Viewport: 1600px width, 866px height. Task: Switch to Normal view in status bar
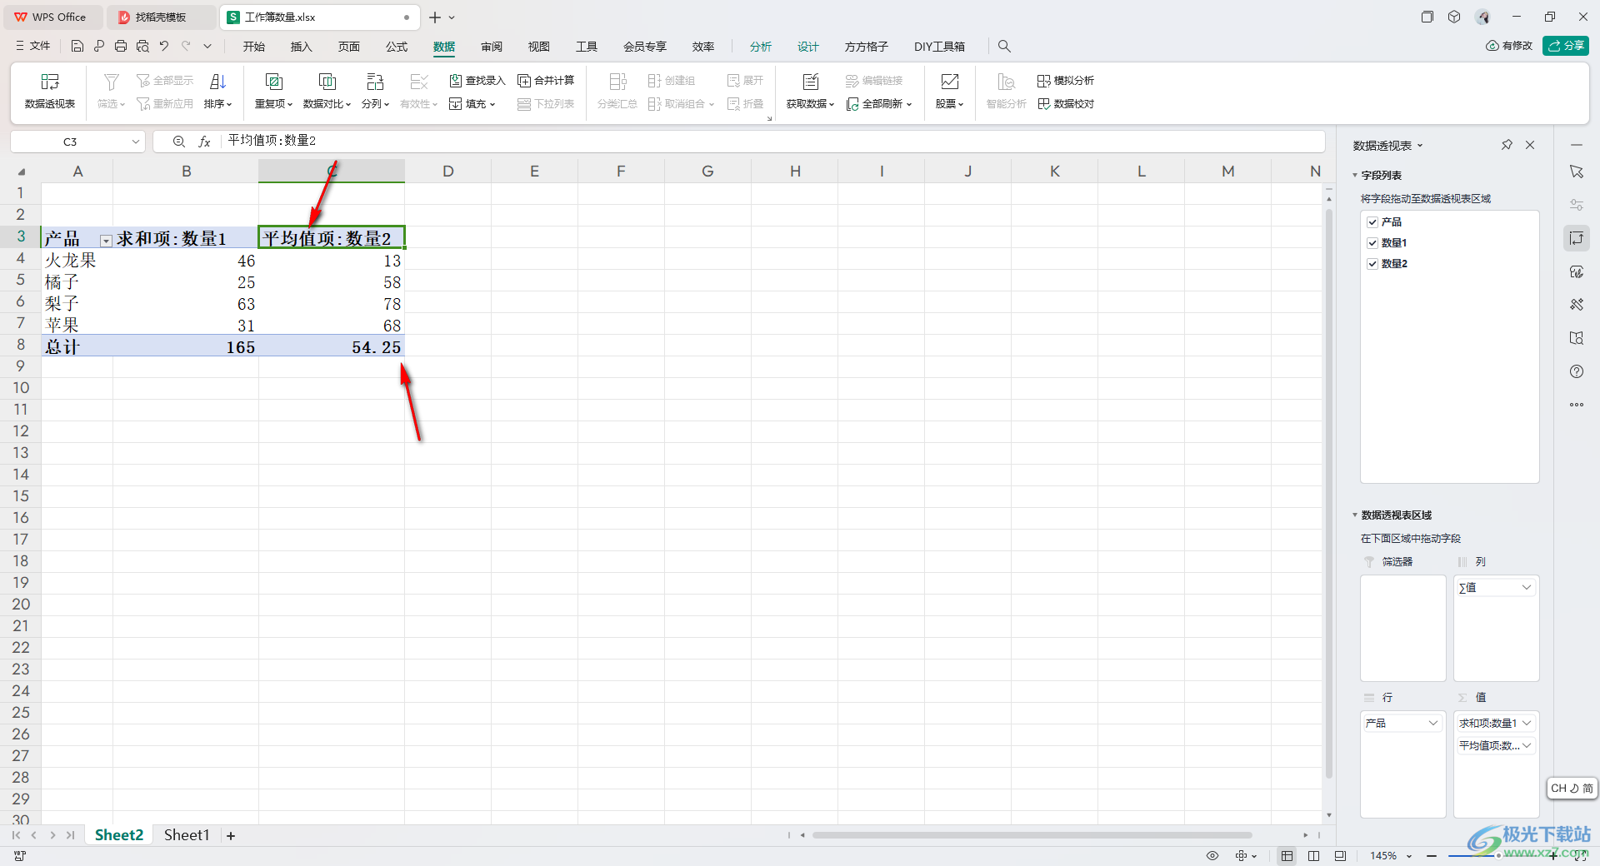pos(1287,856)
